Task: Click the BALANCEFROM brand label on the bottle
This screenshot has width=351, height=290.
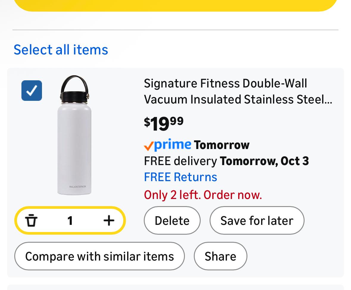Action: pyautogui.click(x=77, y=186)
